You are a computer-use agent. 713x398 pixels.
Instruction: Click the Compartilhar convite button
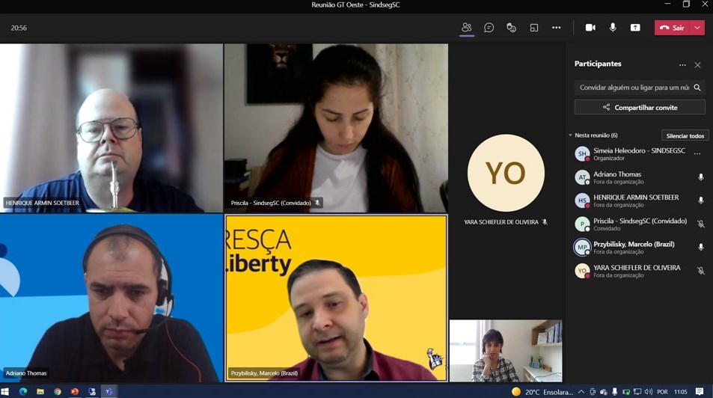tap(640, 108)
